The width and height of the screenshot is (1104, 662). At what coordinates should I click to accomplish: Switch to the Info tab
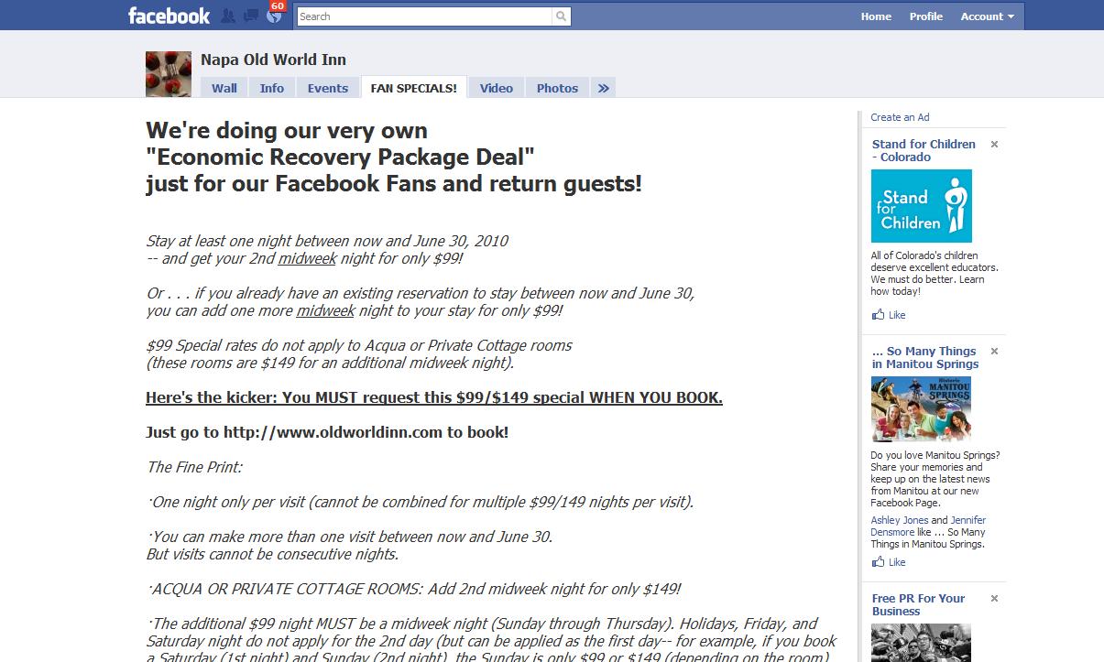pyautogui.click(x=272, y=88)
